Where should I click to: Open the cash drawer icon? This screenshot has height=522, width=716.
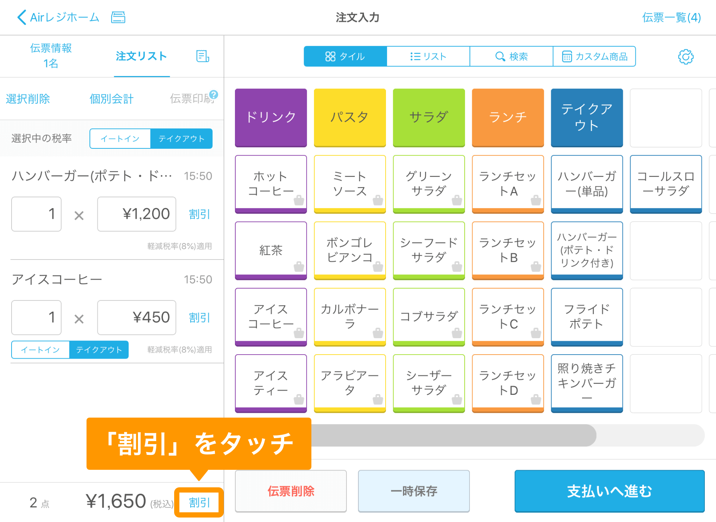118,17
